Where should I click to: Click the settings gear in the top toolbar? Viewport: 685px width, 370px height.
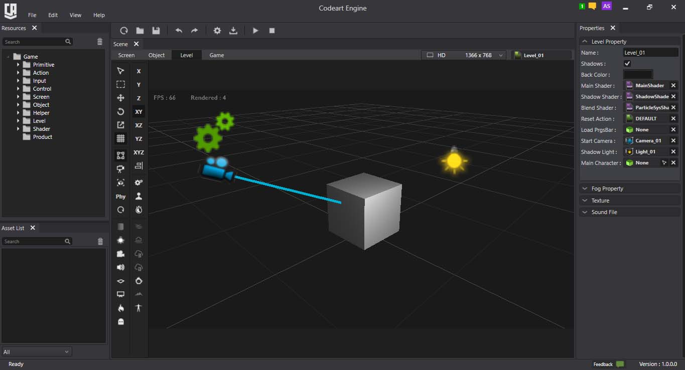coord(217,31)
